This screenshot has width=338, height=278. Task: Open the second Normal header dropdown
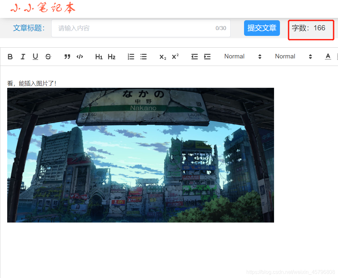pyautogui.click(x=294, y=56)
